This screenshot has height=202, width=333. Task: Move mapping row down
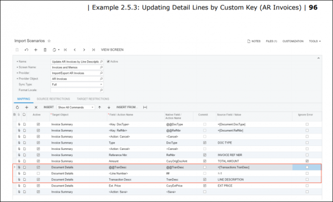pos(109,107)
